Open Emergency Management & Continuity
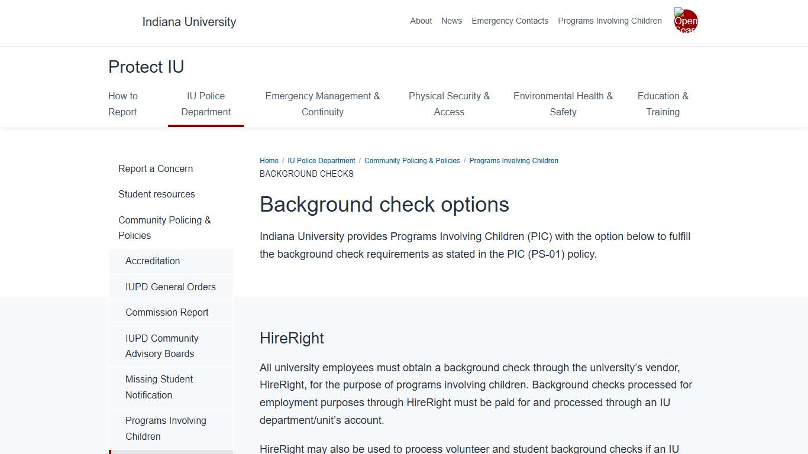This screenshot has width=808, height=454. [x=322, y=104]
